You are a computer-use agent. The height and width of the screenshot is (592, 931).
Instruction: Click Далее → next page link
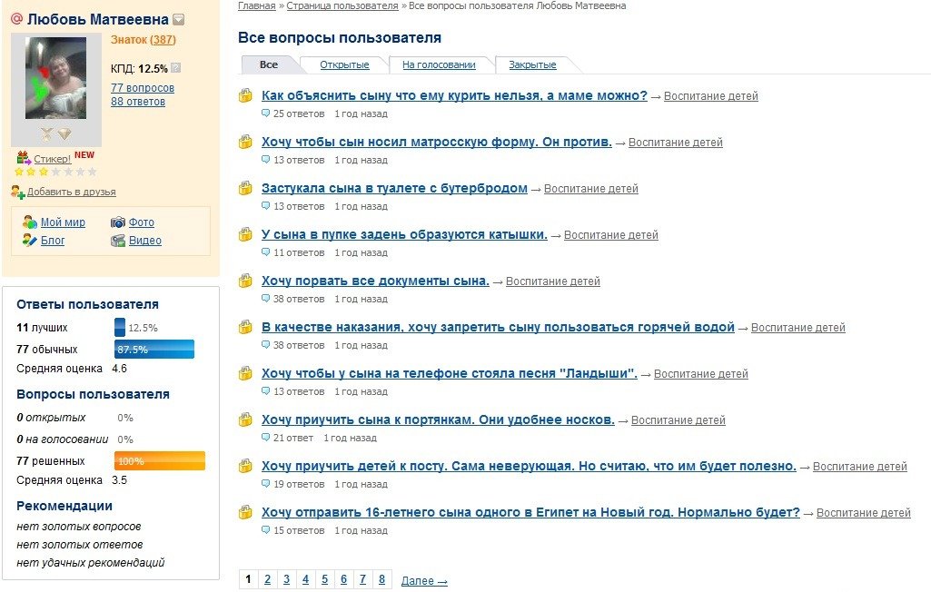[424, 581]
